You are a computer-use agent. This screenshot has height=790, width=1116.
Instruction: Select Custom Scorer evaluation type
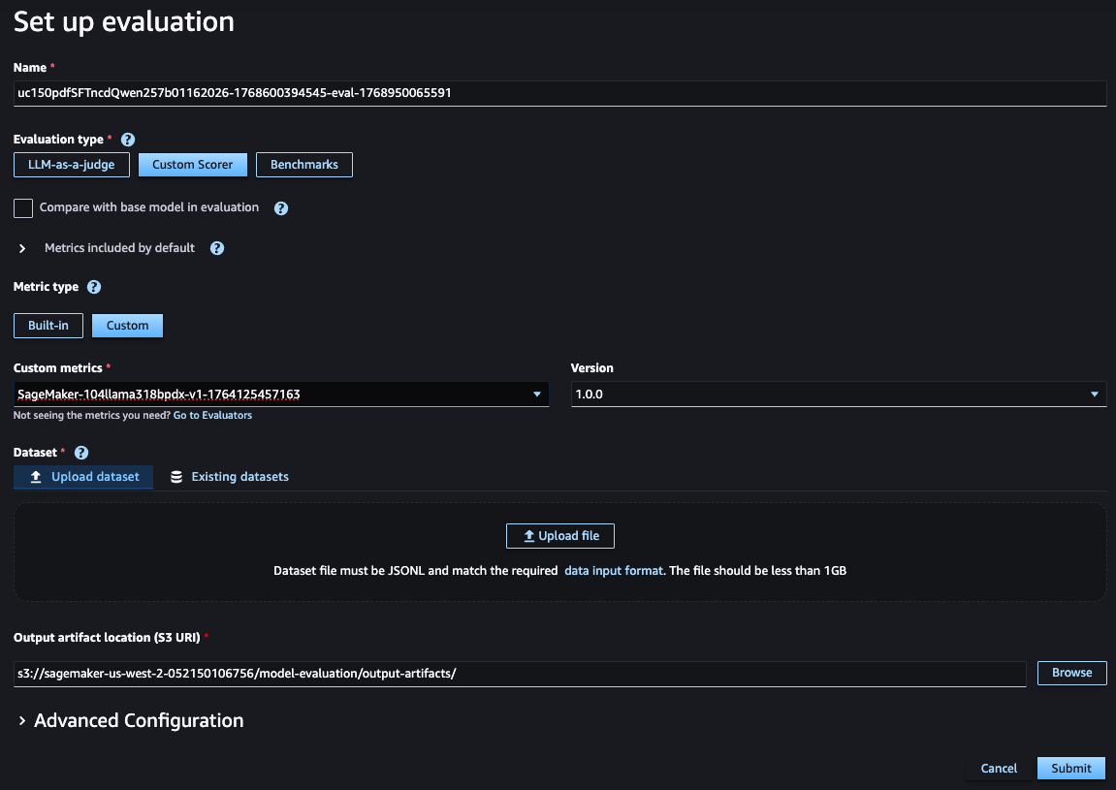tap(192, 165)
